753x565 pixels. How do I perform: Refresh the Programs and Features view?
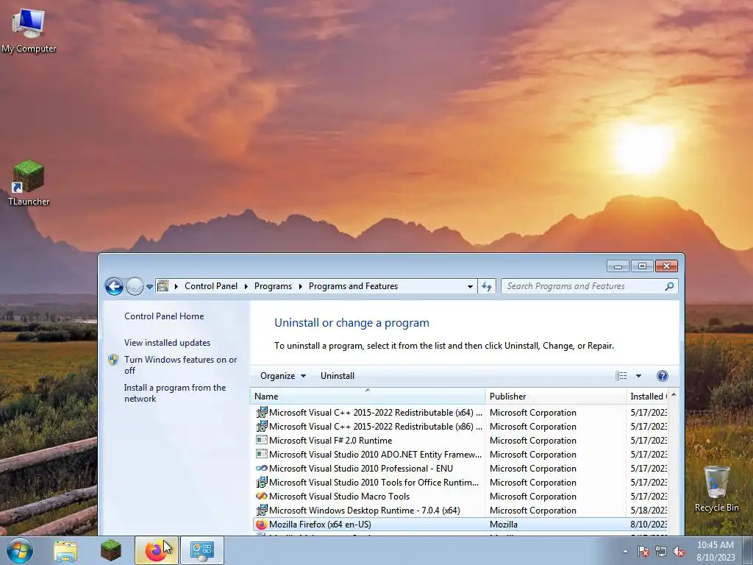pos(487,286)
